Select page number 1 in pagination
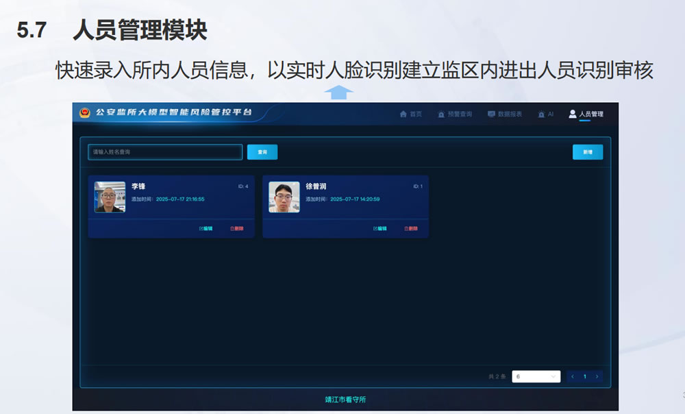The width and height of the screenshot is (685, 414). (x=585, y=376)
